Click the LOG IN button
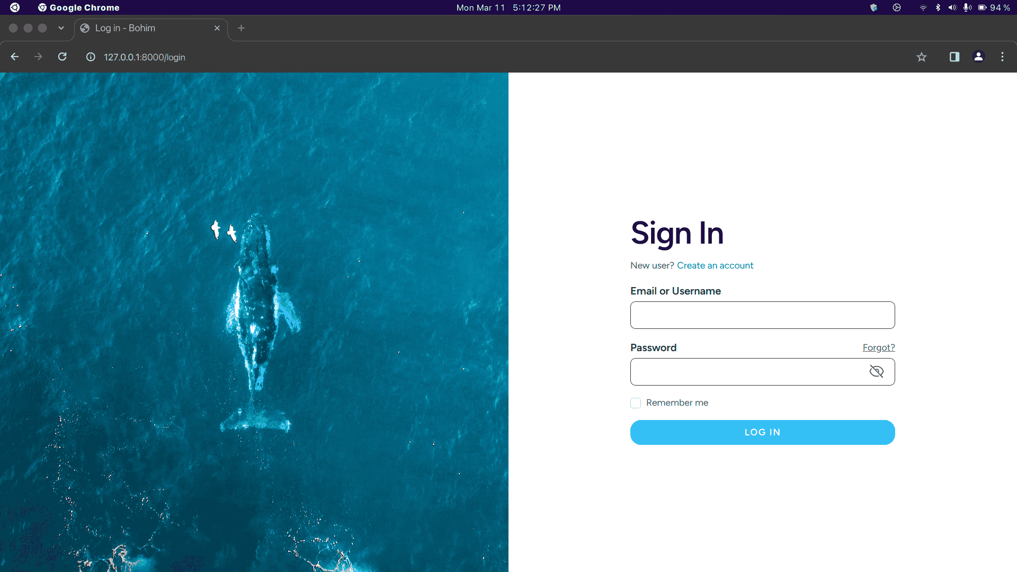The height and width of the screenshot is (572, 1017). pyautogui.click(x=762, y=432)
